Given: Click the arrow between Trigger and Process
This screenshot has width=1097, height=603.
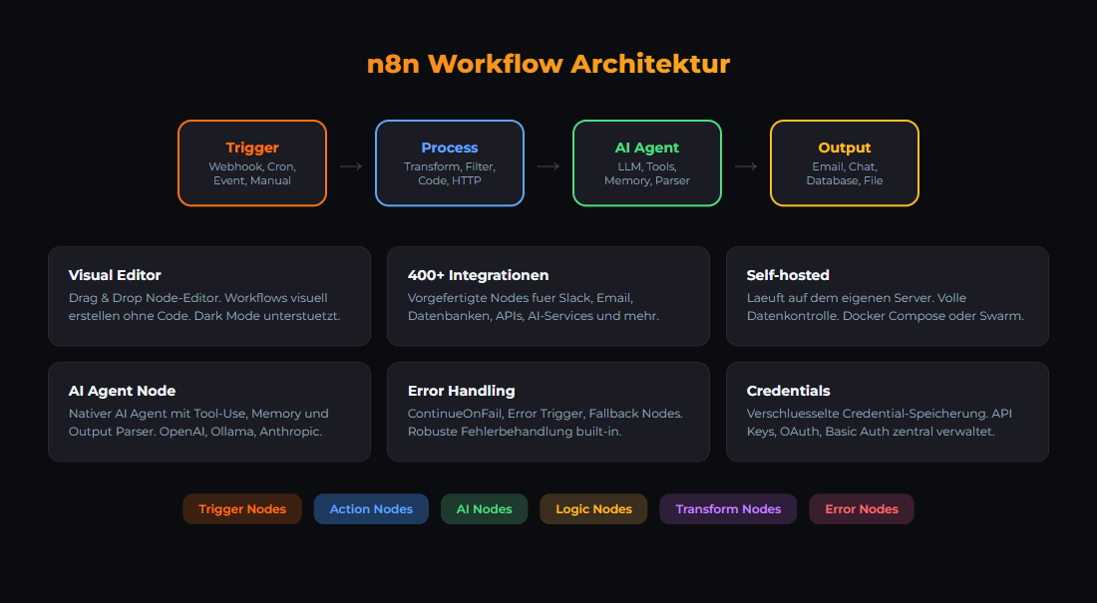Looking at the screenshot, I should [351, 166].
